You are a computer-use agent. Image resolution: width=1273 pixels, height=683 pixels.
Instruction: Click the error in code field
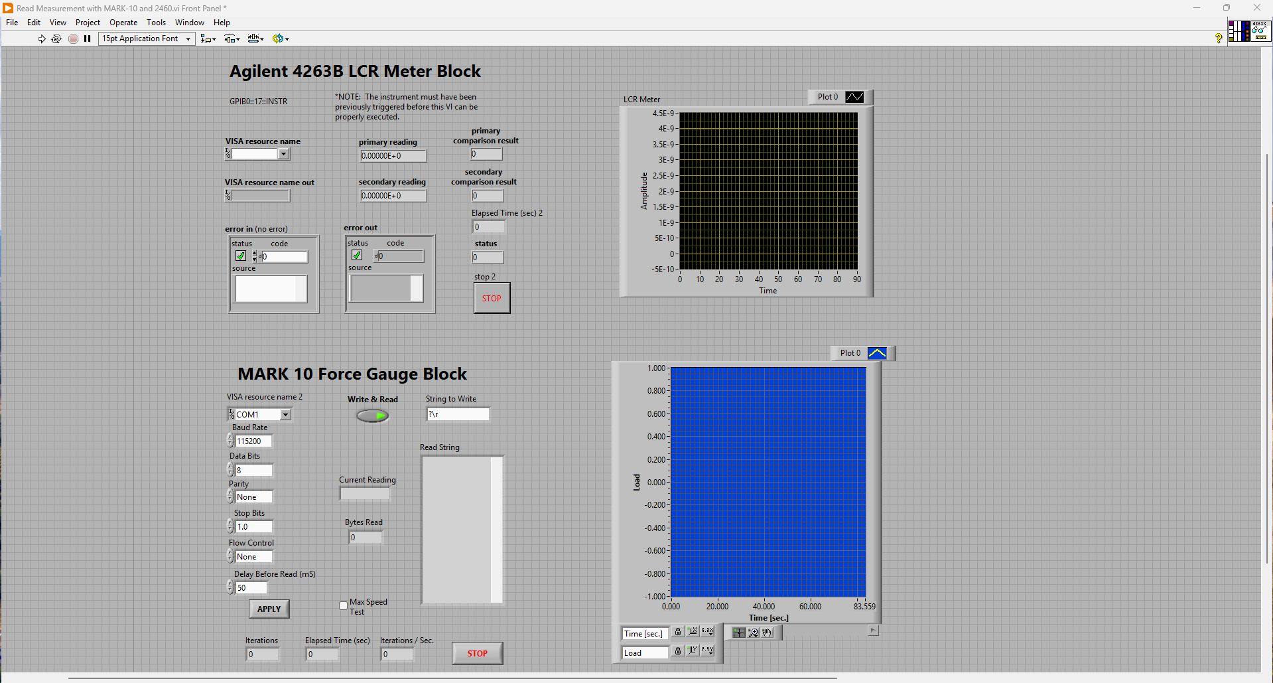point(285,256)
